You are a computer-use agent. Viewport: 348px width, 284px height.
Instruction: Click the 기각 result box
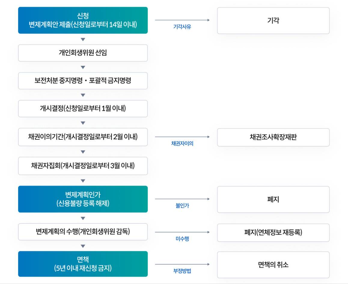[x=273, y=20]
